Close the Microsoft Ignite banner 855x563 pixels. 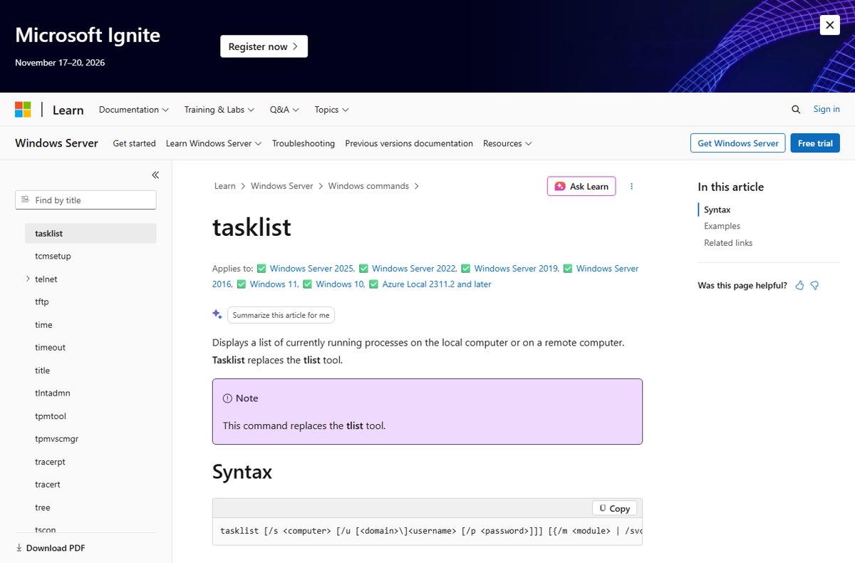click(829, 25)
